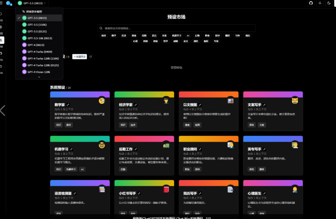336x219 pixels.
Task: Filter presets by the 文案 tag chip
Action: tap(164, 36)
